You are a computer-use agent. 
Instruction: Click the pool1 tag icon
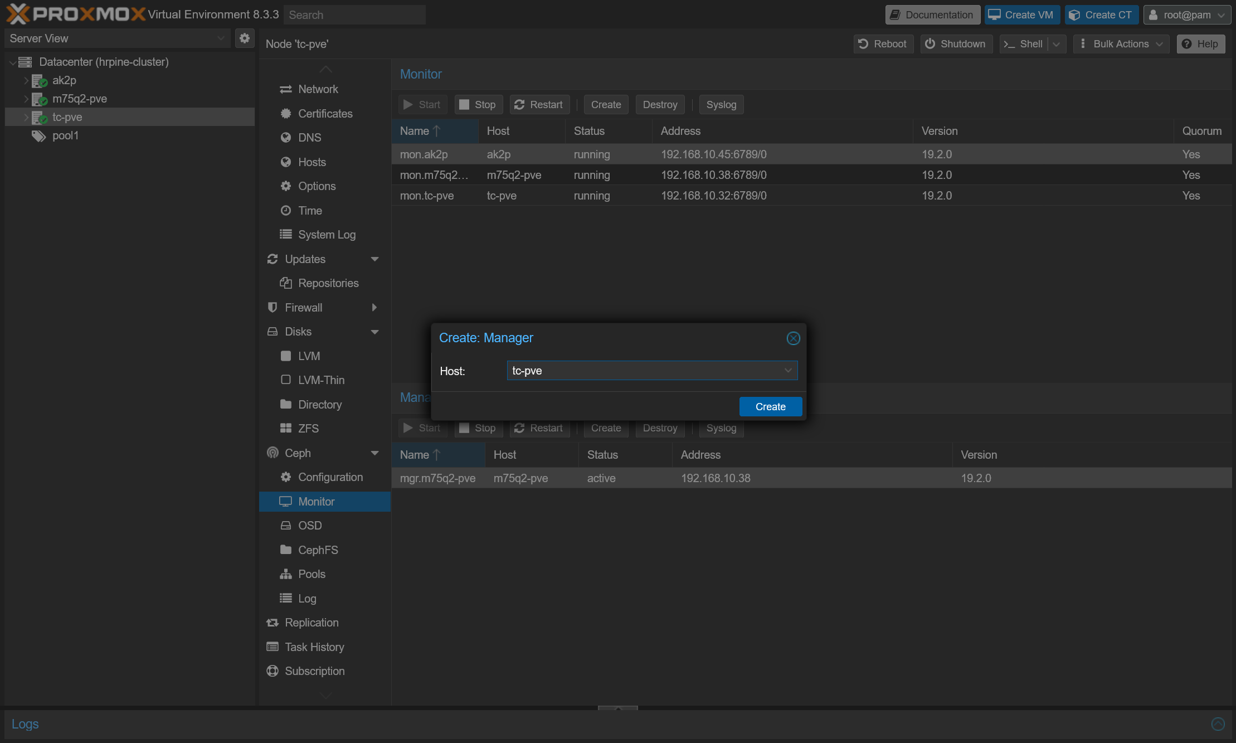pyautogui.click(x=38, y=135)
